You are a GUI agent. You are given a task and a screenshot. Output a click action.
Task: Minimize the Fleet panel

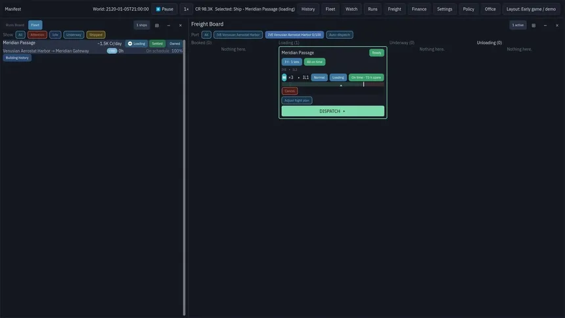169,25
